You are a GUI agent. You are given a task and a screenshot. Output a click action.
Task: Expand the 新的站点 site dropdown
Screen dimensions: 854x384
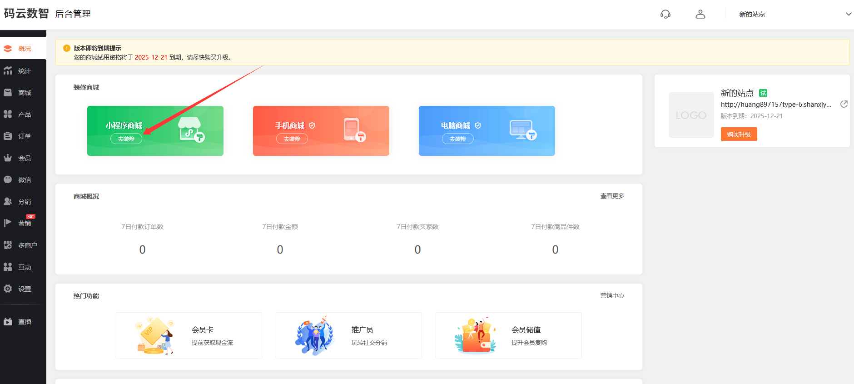click(848, 14)
